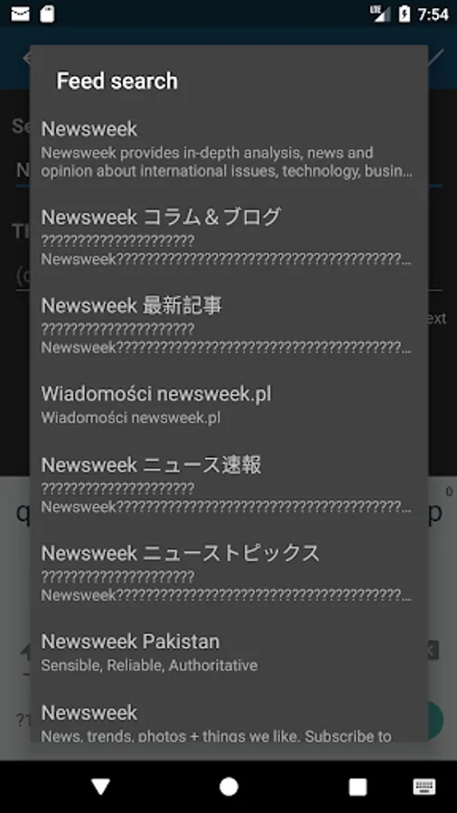Pick the Wiadomości newsweek.pl feed
This screenshot has width=457, height=813.
pyautogui.click(x=228, y=405)
